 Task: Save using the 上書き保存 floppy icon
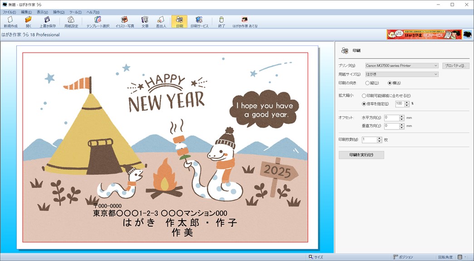coord(48,22)
